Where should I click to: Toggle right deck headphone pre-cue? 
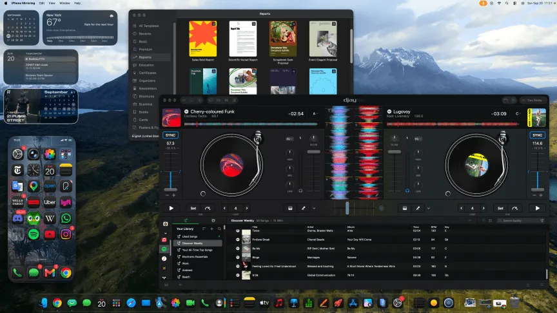[407, 191]
